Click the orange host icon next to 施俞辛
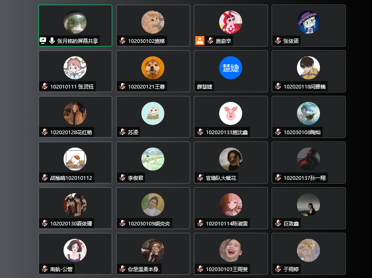 click(200, 41)
